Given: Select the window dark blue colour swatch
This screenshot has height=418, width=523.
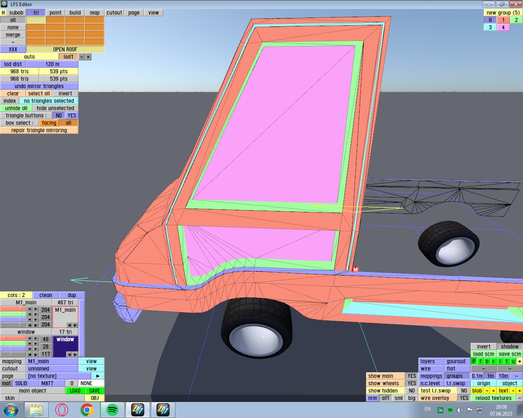Looking at the screenshot, I should [65, 346].
